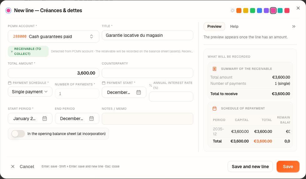Click the 'PERIOD' column header
306x179 pixels.
[219, 120]
